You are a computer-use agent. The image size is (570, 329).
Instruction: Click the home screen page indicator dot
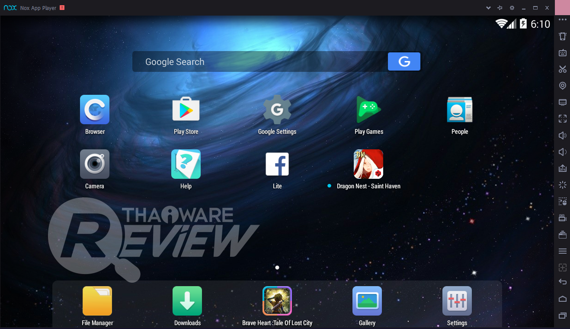point(277,268)
